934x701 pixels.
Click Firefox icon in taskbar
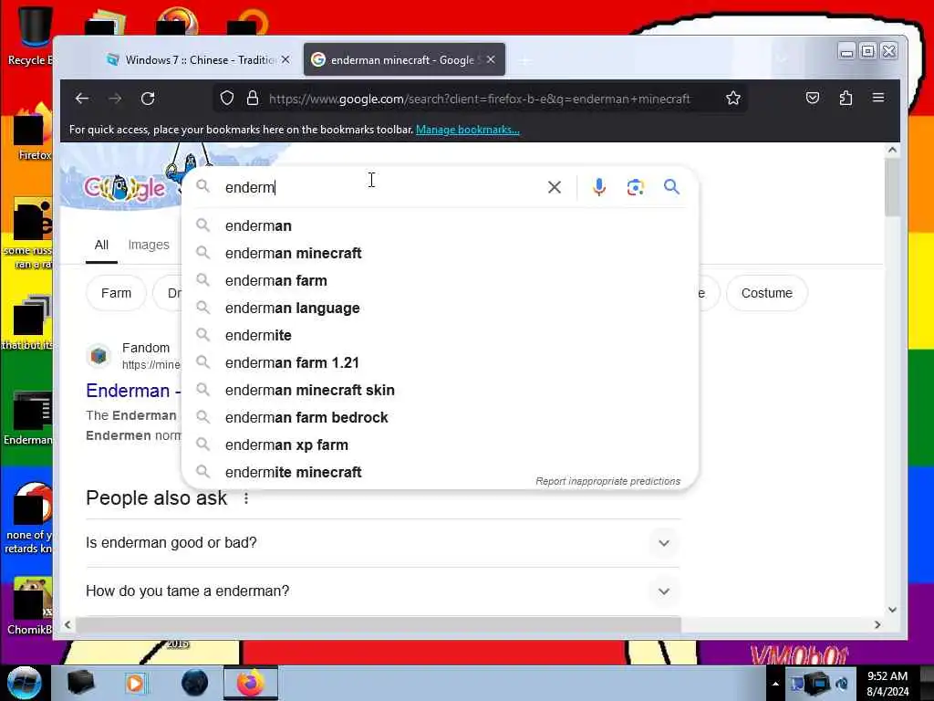point(250,683)
